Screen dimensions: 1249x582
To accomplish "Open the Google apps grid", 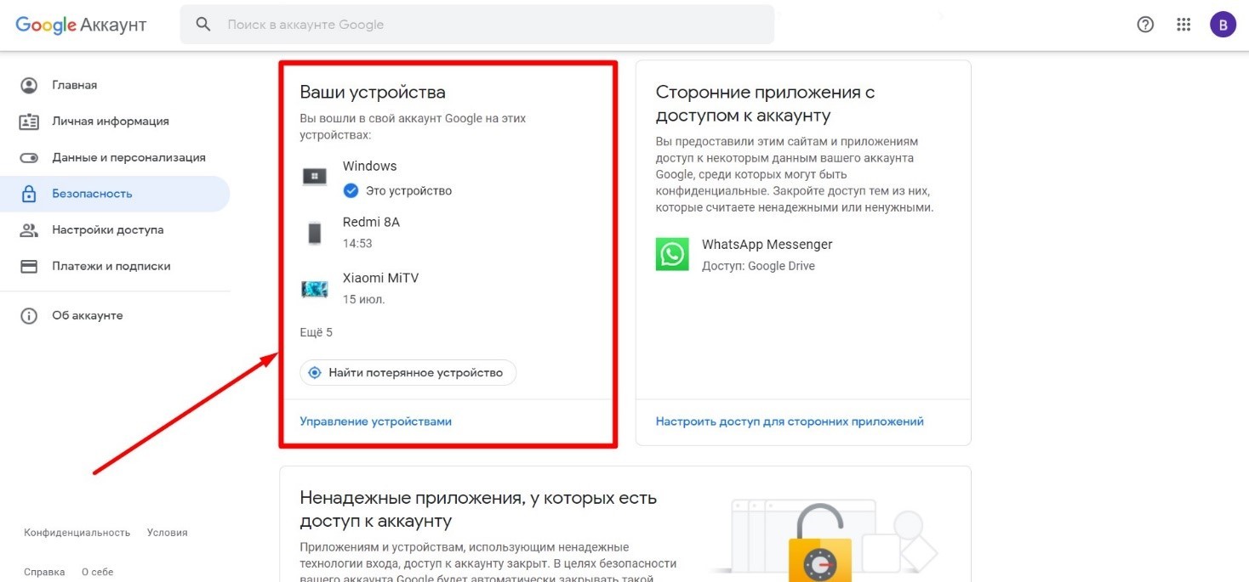I will [1183, 25].
